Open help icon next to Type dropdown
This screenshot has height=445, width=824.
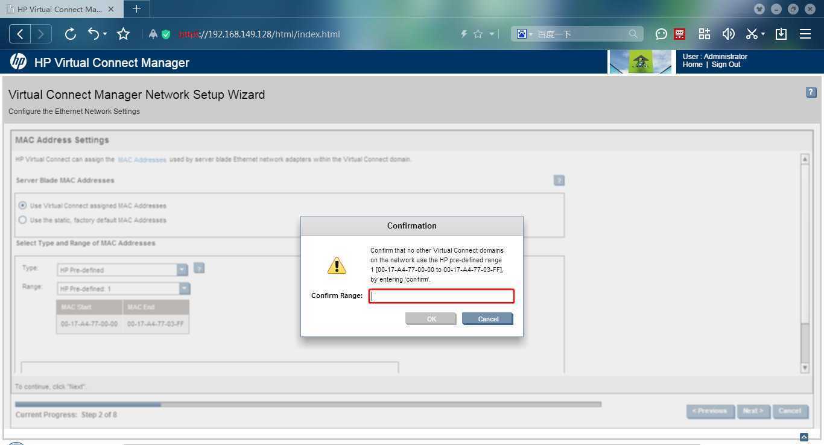click(199, 268)
